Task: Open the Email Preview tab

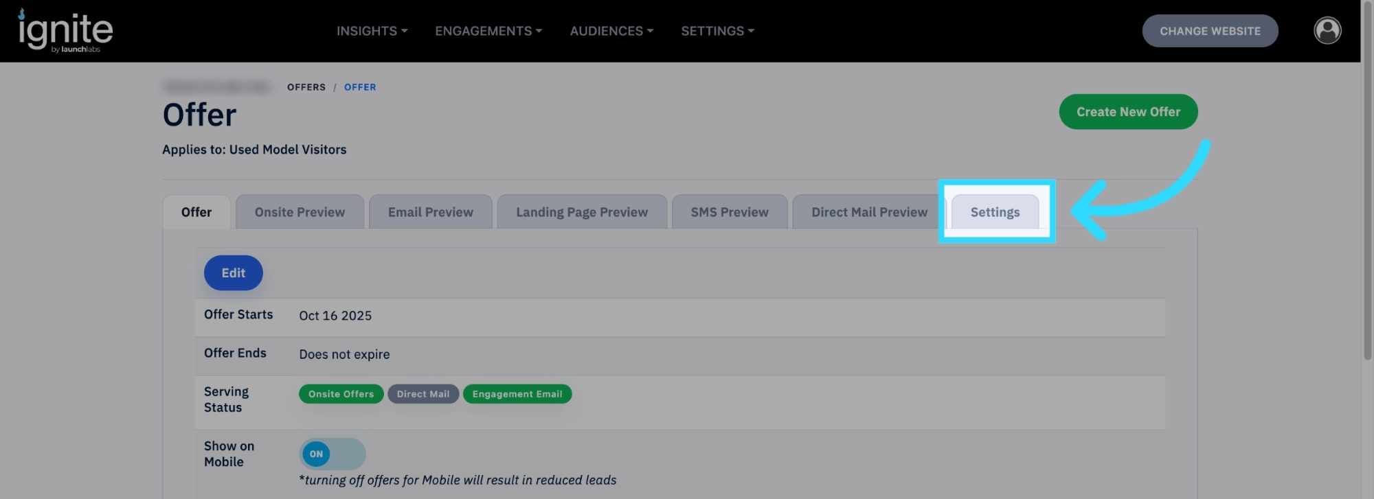Action: pyautogui.click(x=430, y=212)
